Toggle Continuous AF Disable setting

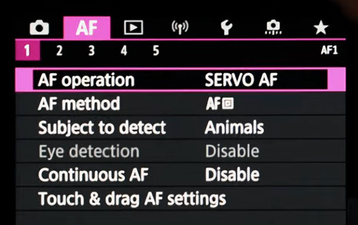coord(232,175)
